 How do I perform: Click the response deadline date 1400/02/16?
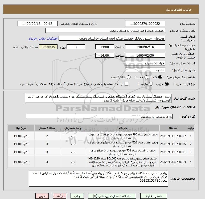(145, 47)
